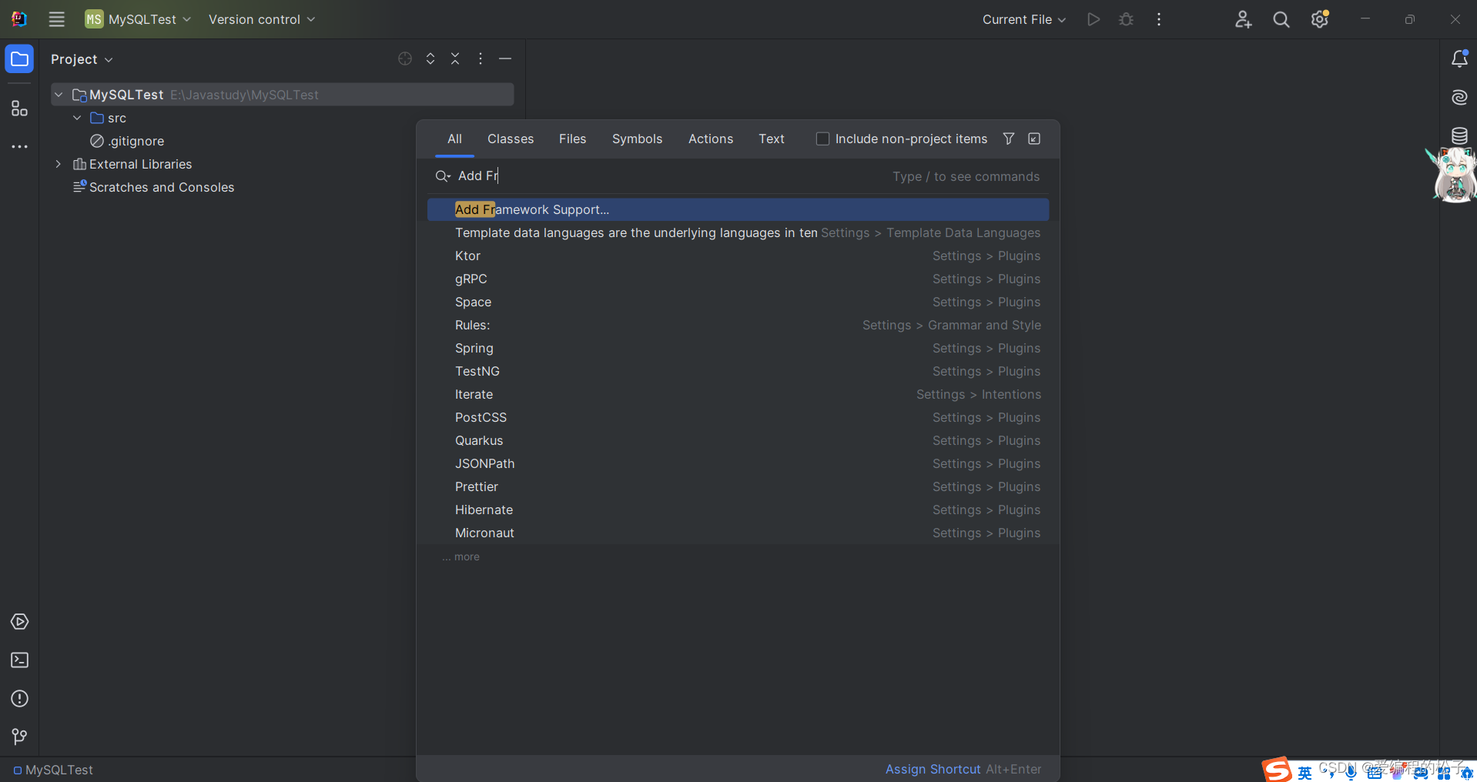
Task: Enable Include non-project items checkbox
Action: click(x=822, y=139)
